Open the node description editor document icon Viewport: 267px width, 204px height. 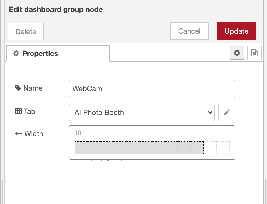(255, 53)
